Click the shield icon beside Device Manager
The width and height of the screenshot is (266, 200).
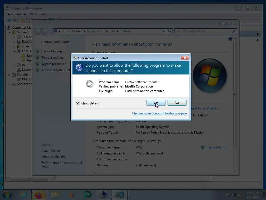coord(37,51)
